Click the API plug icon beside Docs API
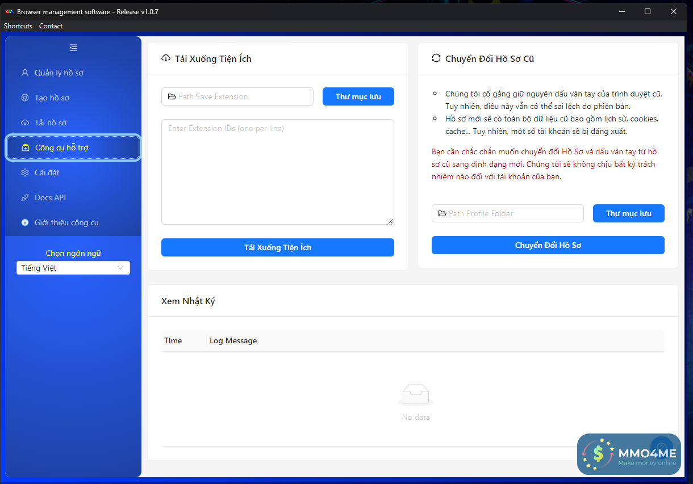The width and height of the screenshot is (693, 484). coord(25,197)
